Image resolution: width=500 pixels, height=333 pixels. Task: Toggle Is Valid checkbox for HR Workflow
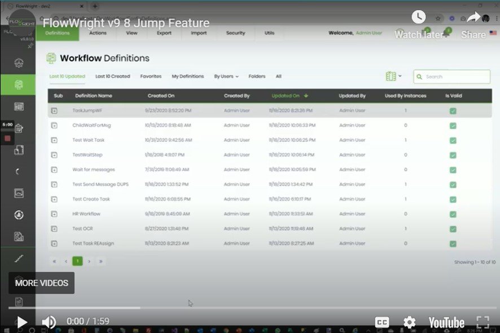point(453,214)
